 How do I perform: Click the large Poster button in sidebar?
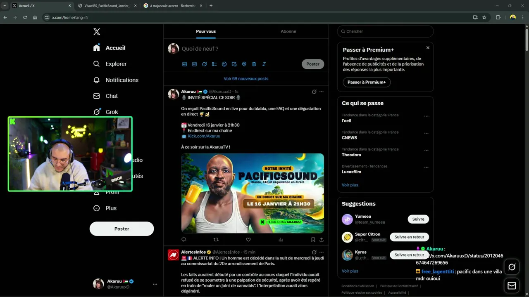pos(122,229)
